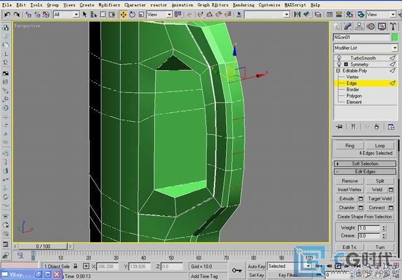This screenshot has width=402, height=280.
Task: Click the Redo arrow in the toolbar
Action: point(17,15)
